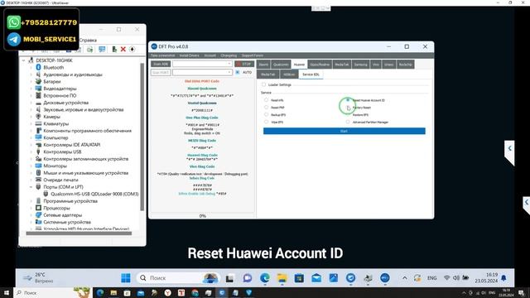
Task: Click the 0% progress bar in DFT Pro
Action: tap(202, 215)
